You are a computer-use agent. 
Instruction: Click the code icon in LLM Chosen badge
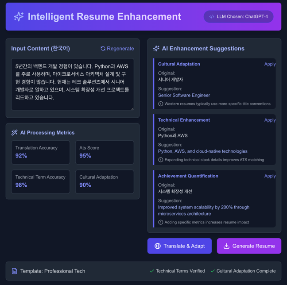tap(211, 17)
